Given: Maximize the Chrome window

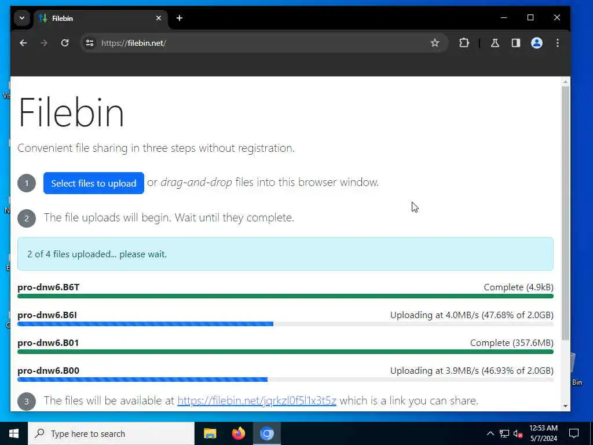Looking at the screenshot, I should click(530, 18).
